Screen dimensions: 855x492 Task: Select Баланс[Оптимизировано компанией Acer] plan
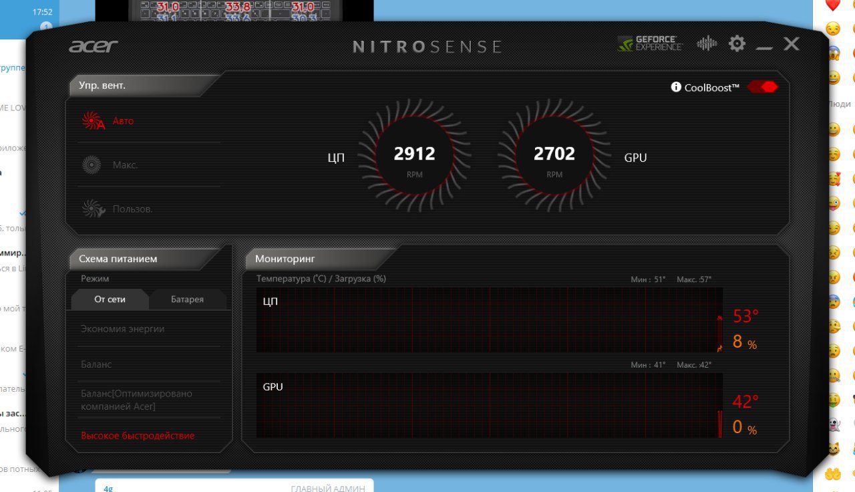click(136, 400)
